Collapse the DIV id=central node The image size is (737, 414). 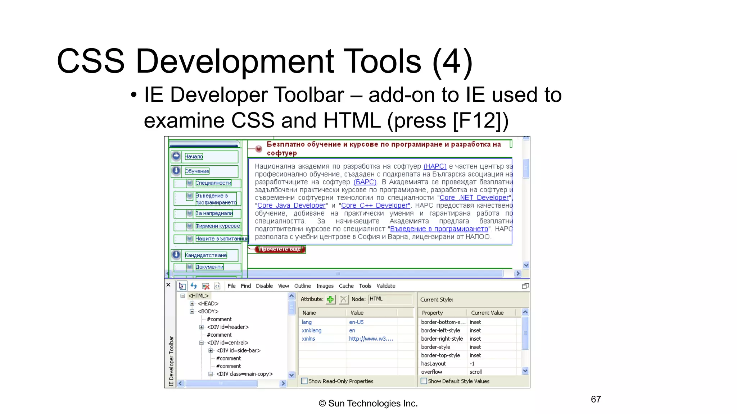click(202, 343)
